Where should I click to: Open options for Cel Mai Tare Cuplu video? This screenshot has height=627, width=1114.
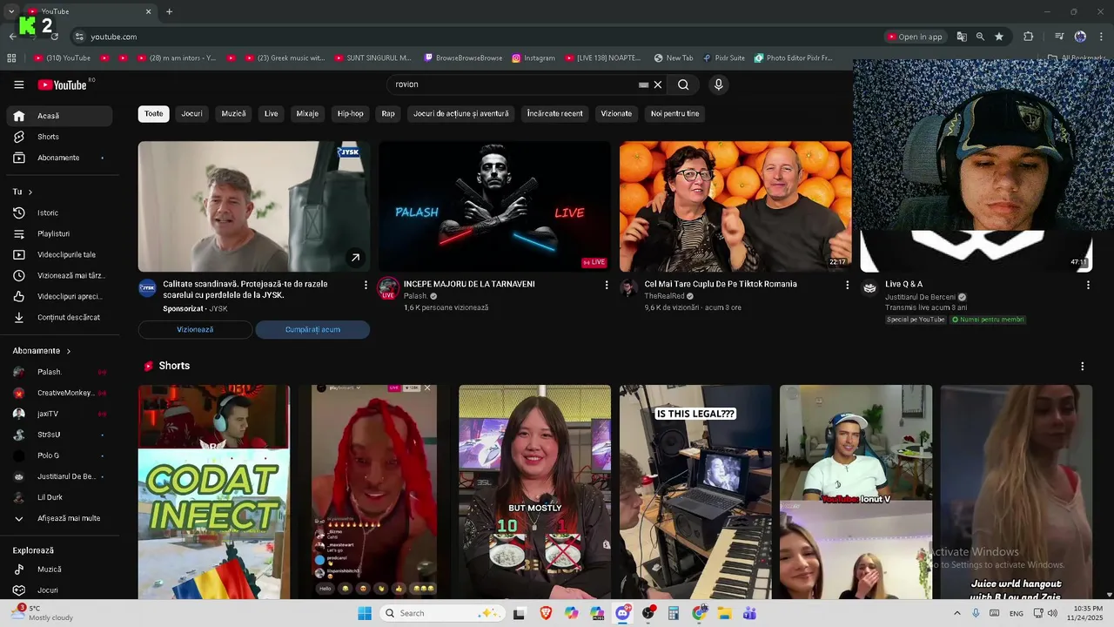[847, 285]
